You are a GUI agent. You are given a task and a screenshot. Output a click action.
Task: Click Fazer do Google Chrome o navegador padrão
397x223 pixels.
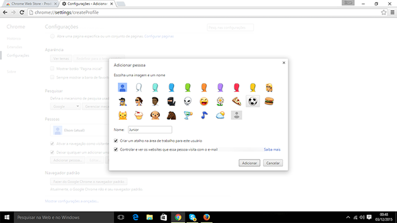89,182
